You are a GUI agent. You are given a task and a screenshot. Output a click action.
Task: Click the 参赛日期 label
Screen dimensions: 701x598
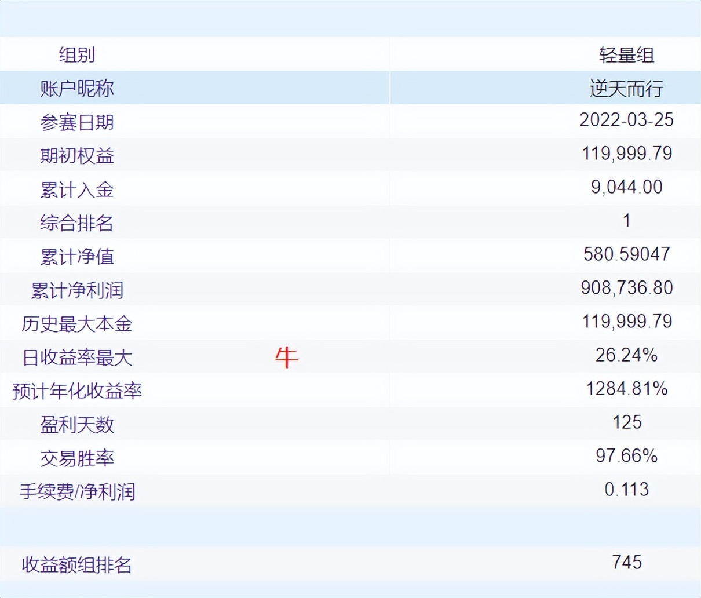(x=77, y=122)
